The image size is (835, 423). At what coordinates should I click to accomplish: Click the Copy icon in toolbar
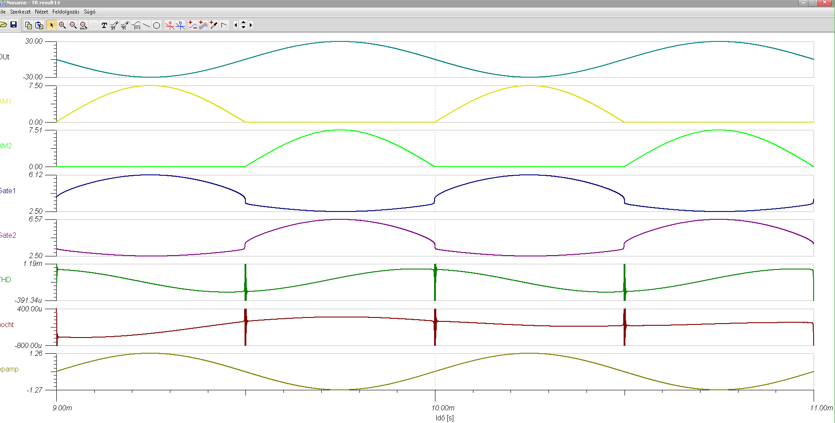click(28, 25)
